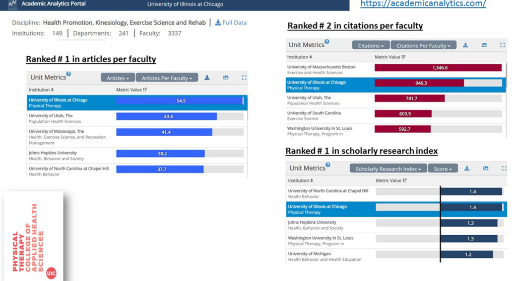Expand scholarly research index panel fullscreen

coord(504,168)
